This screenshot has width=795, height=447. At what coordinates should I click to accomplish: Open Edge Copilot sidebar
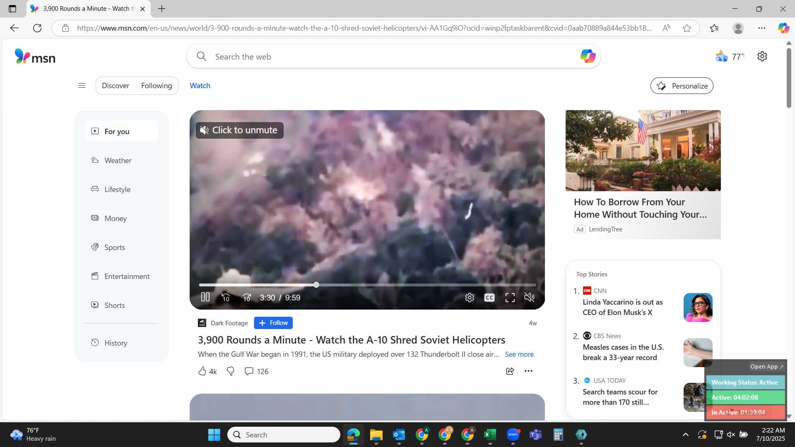coord(783,28)
